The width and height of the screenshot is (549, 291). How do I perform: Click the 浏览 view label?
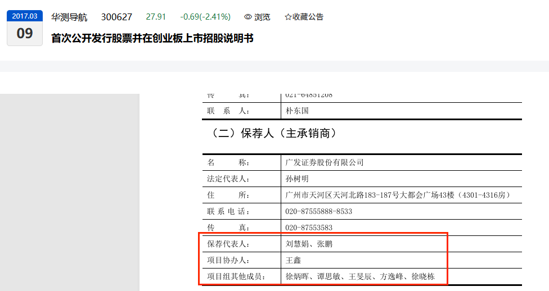coord(262,17)
